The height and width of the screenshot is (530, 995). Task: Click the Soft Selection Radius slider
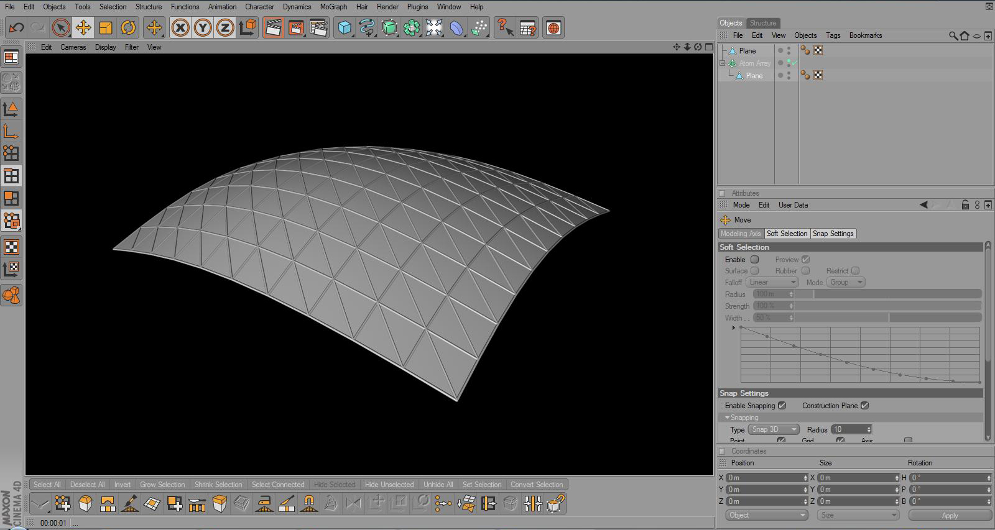889,295
